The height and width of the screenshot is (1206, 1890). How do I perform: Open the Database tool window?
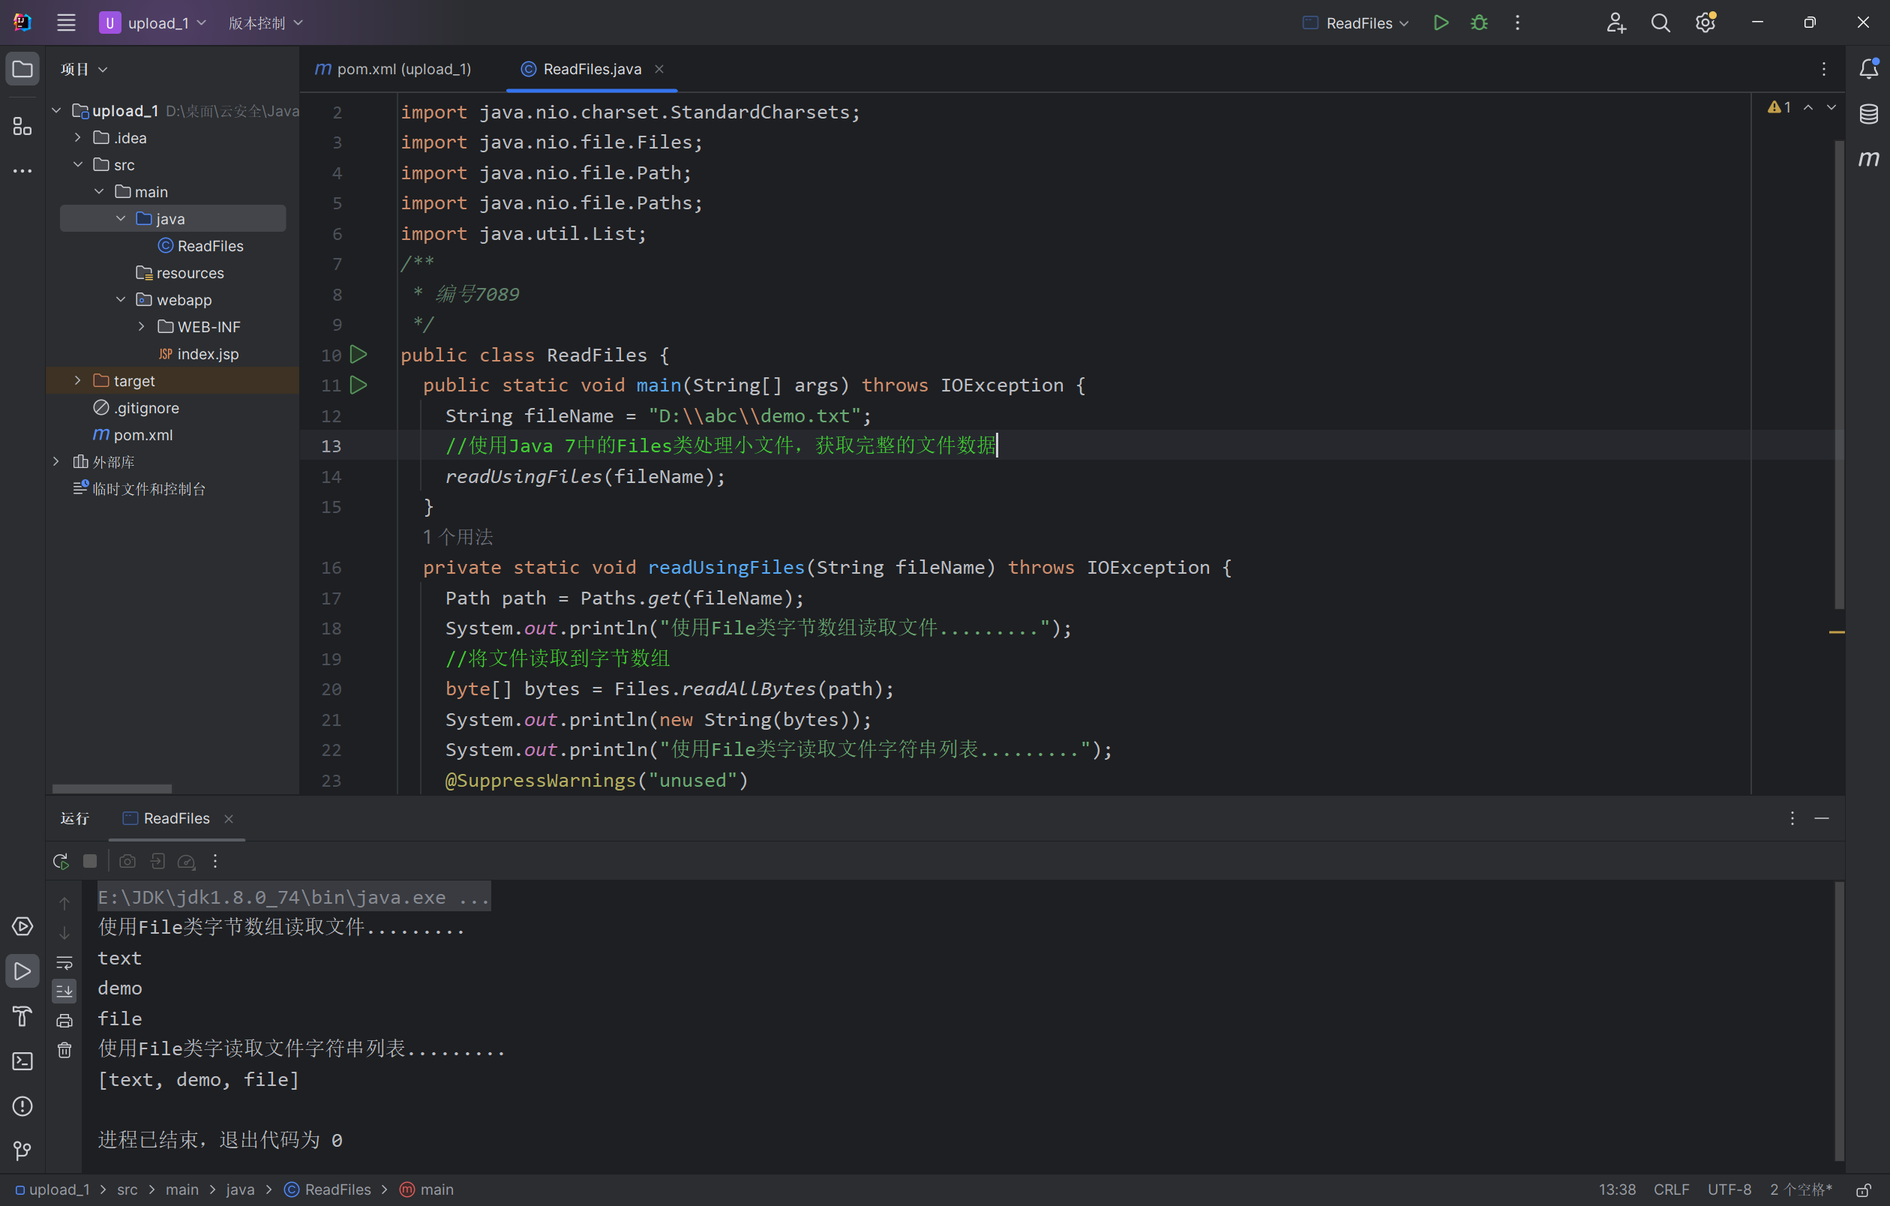pos(1868,114)
